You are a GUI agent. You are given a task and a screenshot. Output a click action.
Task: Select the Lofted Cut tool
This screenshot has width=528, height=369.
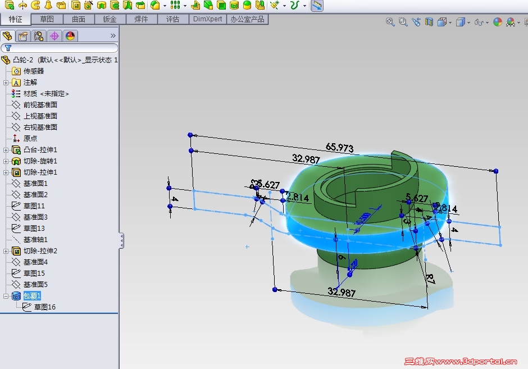(128, 4)
